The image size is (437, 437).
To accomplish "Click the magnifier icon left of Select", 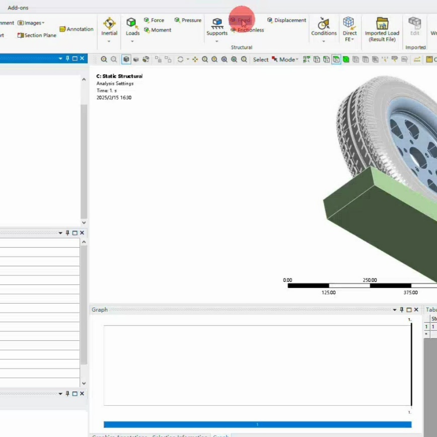I will [x=244, y=59].
